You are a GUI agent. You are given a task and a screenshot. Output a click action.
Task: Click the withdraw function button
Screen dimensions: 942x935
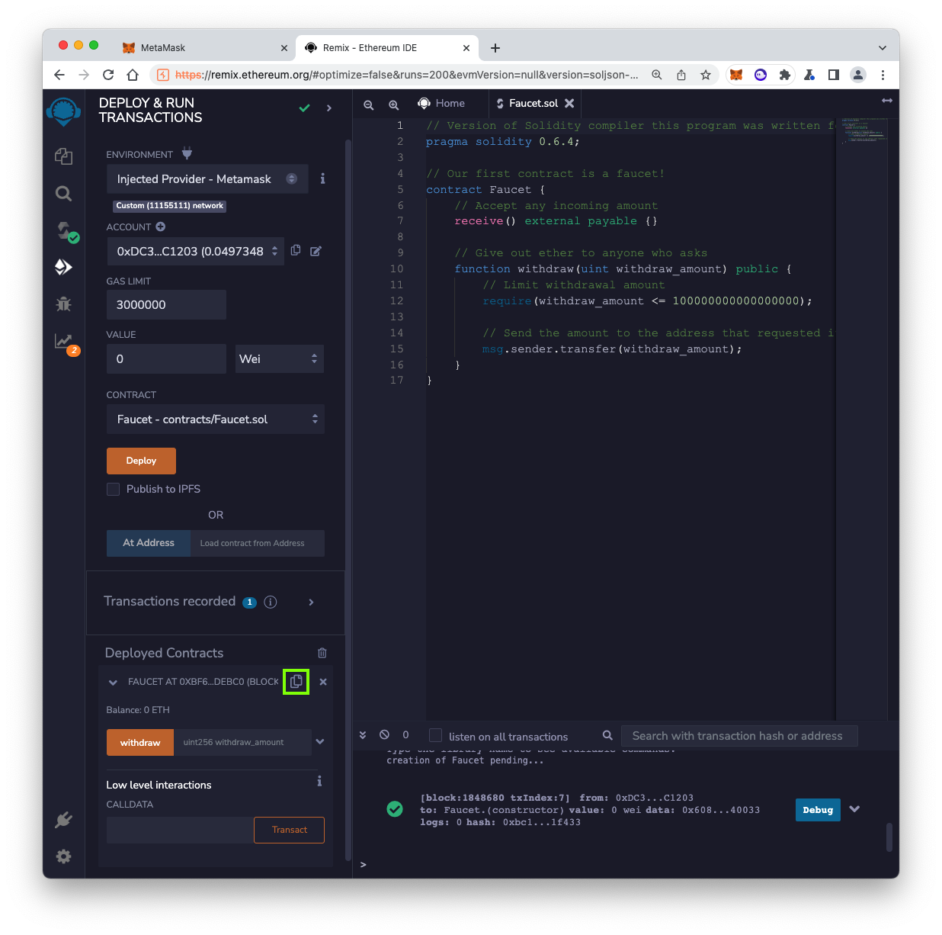pyautogui.click(x=140, y=742)
